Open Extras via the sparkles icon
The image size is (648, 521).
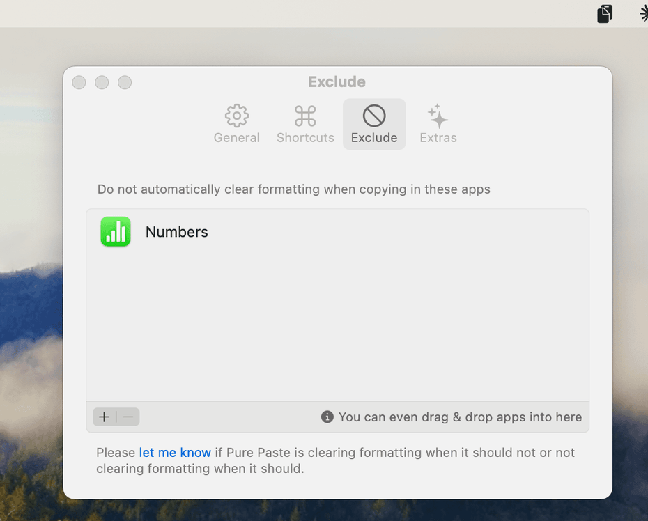coord(438,116)
